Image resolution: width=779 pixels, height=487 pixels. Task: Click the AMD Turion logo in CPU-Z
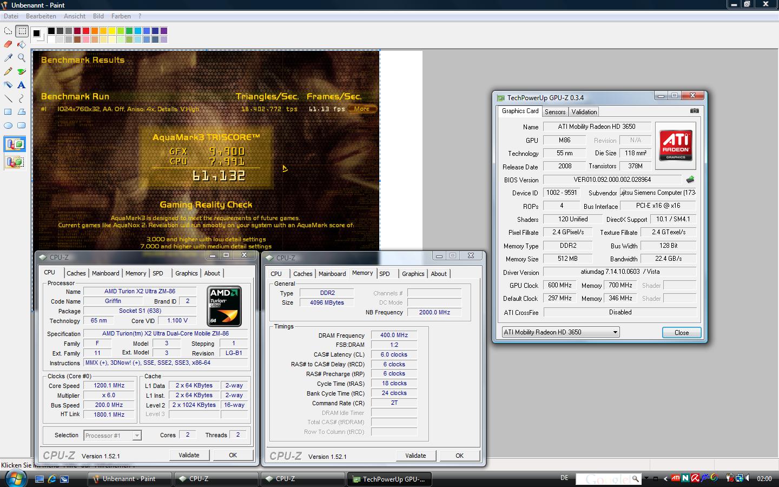click(225, 307)
